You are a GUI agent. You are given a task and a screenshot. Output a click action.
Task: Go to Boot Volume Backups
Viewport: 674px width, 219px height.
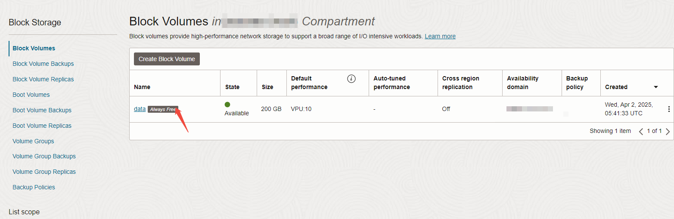point(42,110)
